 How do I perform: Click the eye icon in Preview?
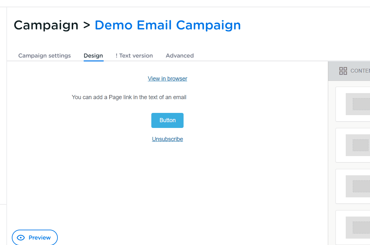click(21, 238)
